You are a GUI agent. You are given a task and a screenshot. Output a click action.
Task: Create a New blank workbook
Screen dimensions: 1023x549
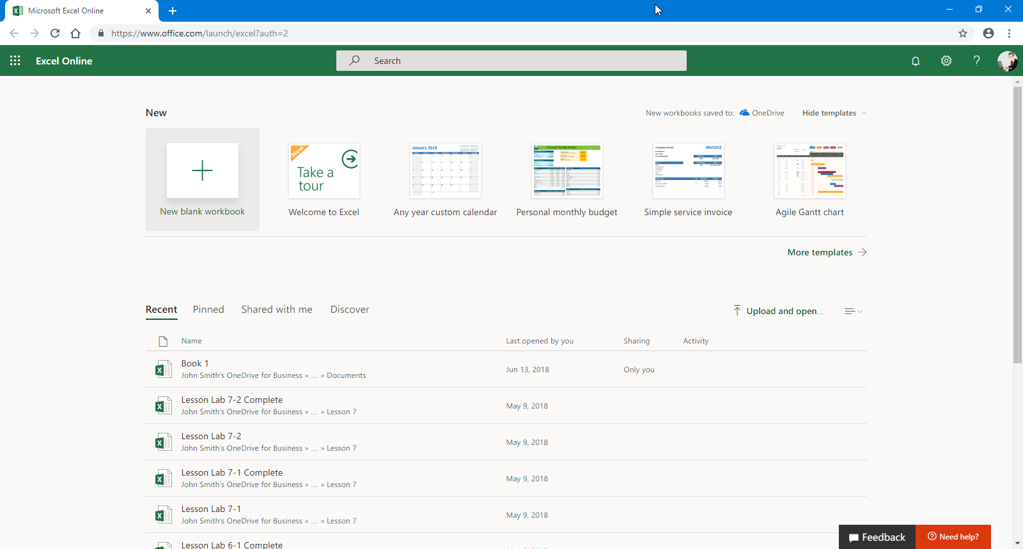coord(203,179)
